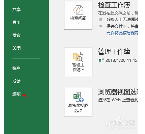The width and height of the screenshot is (145, 134).
Task: Click the 检查工作簿 heading
Action: (114, 5)
